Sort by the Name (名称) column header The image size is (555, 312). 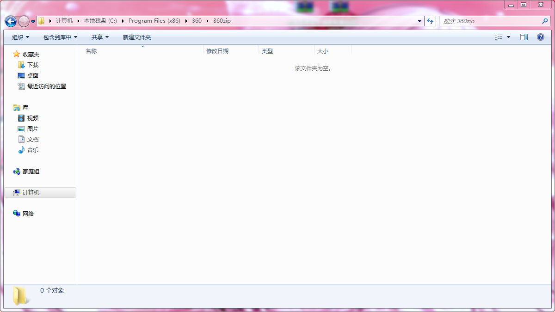tap(91, 51)
